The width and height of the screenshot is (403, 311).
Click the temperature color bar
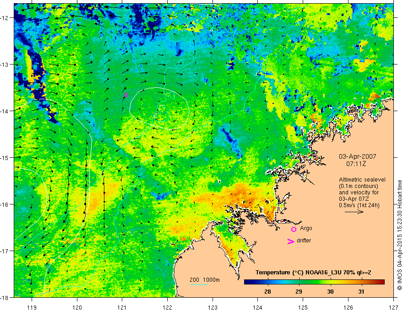(314, 282)
